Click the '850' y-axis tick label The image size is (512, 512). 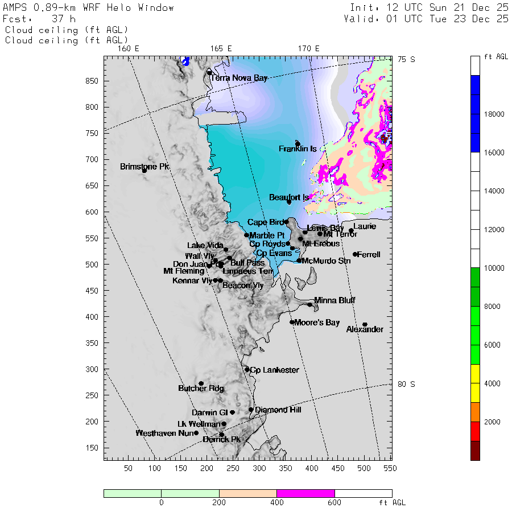pyautogui.click(x=92, y=81)
